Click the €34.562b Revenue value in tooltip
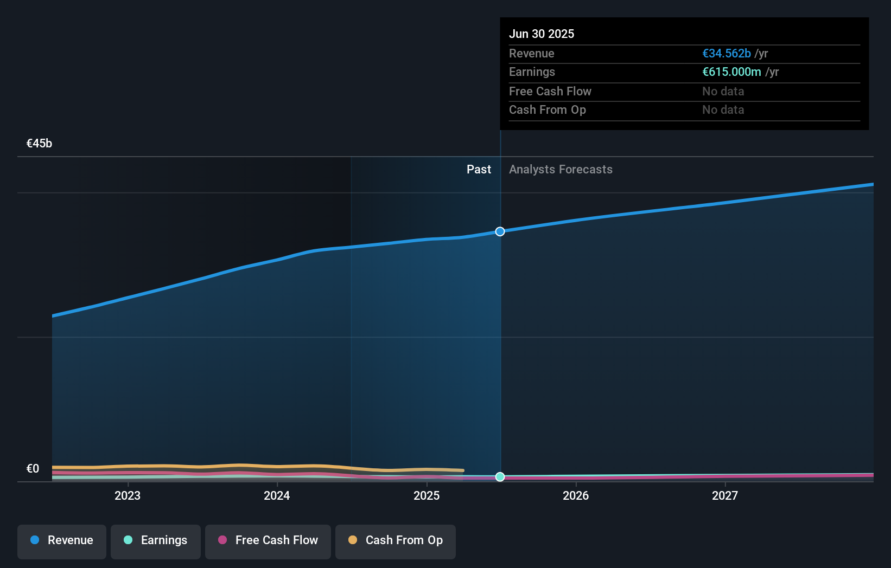Viewport: 891px width, 568px height. coord(726,54)
